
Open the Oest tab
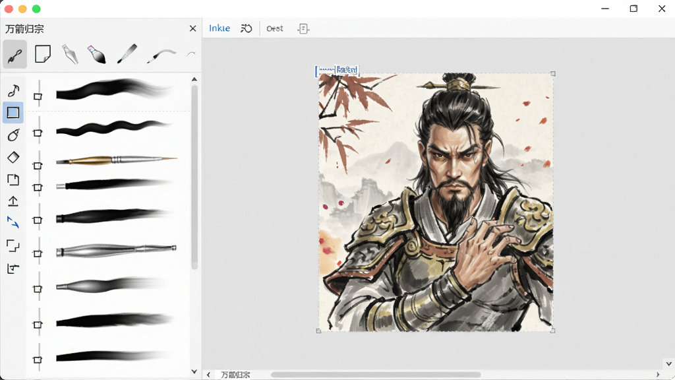pyautogui.click(x=275, y=29)
